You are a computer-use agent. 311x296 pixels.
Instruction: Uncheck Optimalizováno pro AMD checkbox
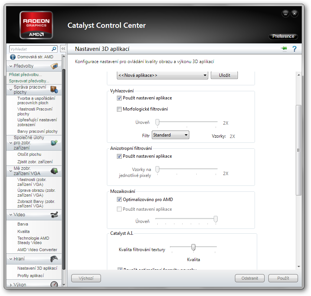pyautogui.click(x=119, y=200)
